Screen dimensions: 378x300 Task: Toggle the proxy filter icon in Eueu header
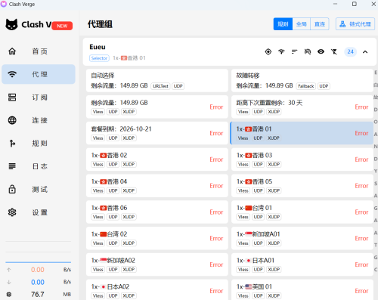click(x=334, y=51)
